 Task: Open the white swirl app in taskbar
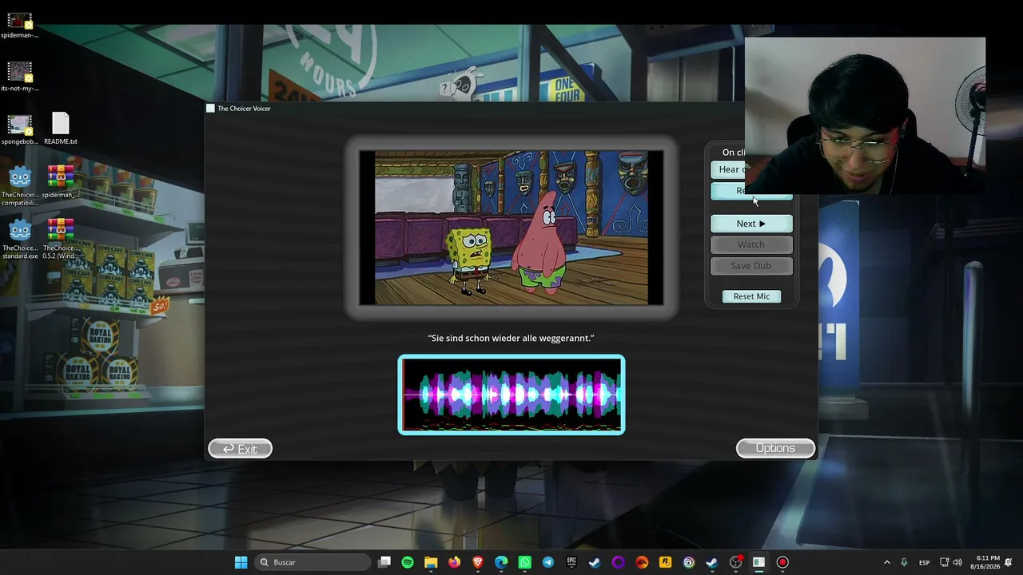(688, 562)
